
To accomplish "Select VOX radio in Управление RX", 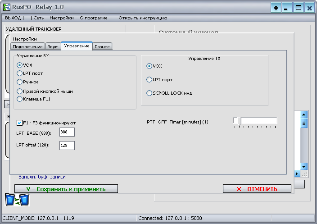I will pyautogui.click(x=20, y=65).
